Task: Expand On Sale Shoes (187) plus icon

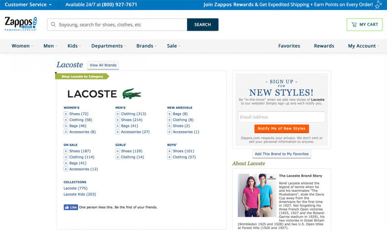Action: coord(66,151)
